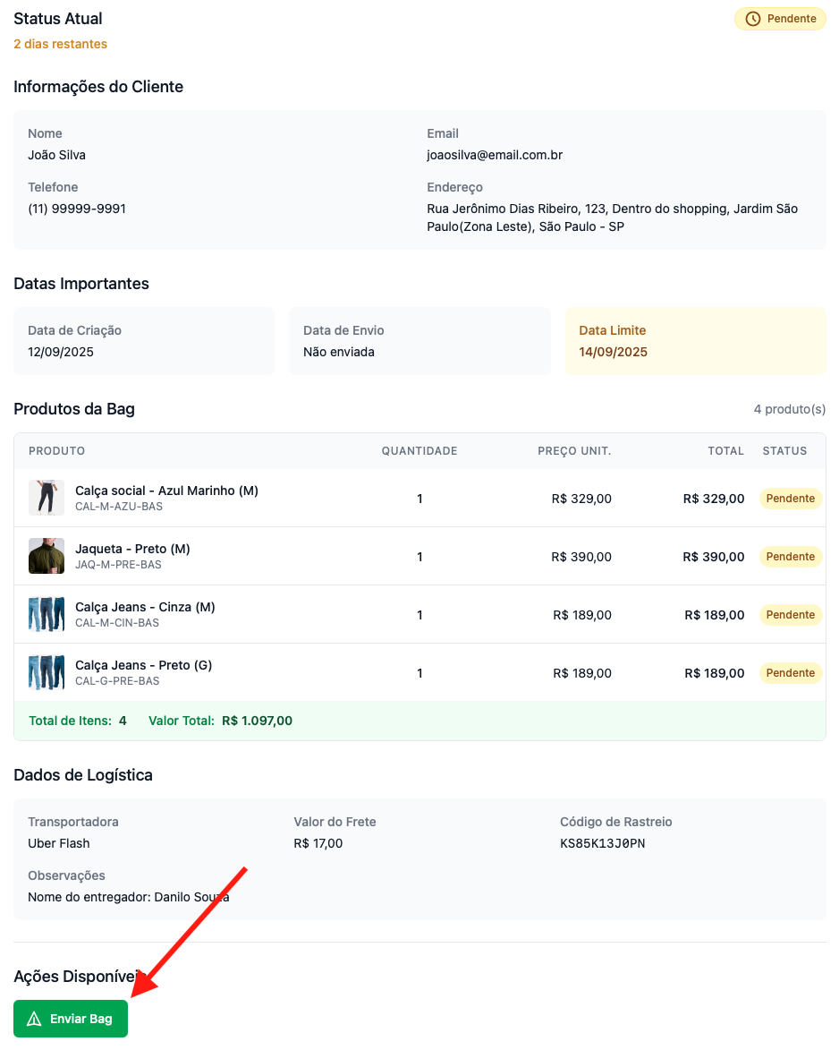Click the Valor Total R$ 1.097,00 amount
This screenshot has height=1050, width=839.
click(x=257, y=721)
